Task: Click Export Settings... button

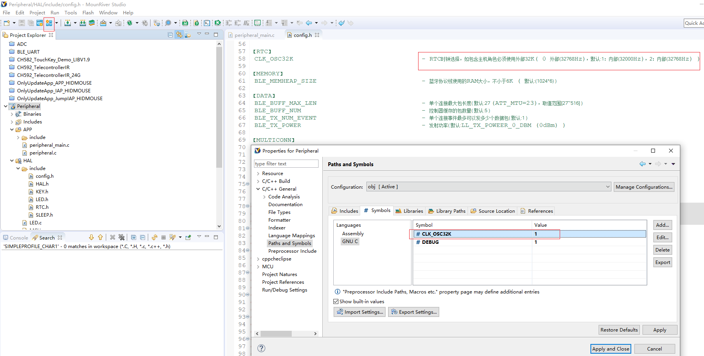Action: (x=413, y=312)
